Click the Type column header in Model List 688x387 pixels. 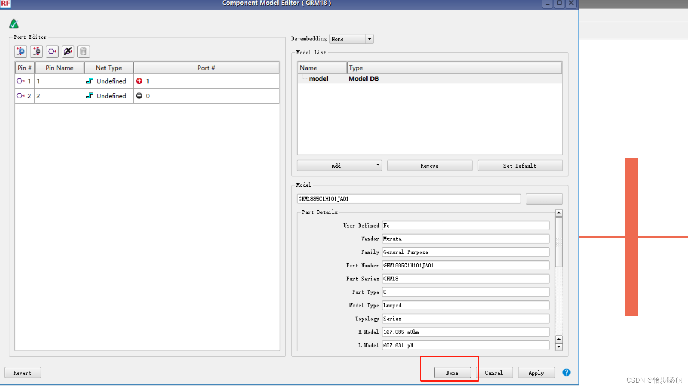click(454, 68)
